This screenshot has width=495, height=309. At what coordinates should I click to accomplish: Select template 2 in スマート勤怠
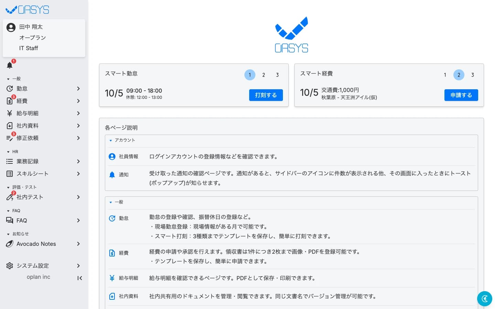click(264, 75)
